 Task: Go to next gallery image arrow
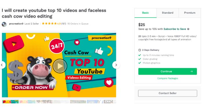point(116,65)
